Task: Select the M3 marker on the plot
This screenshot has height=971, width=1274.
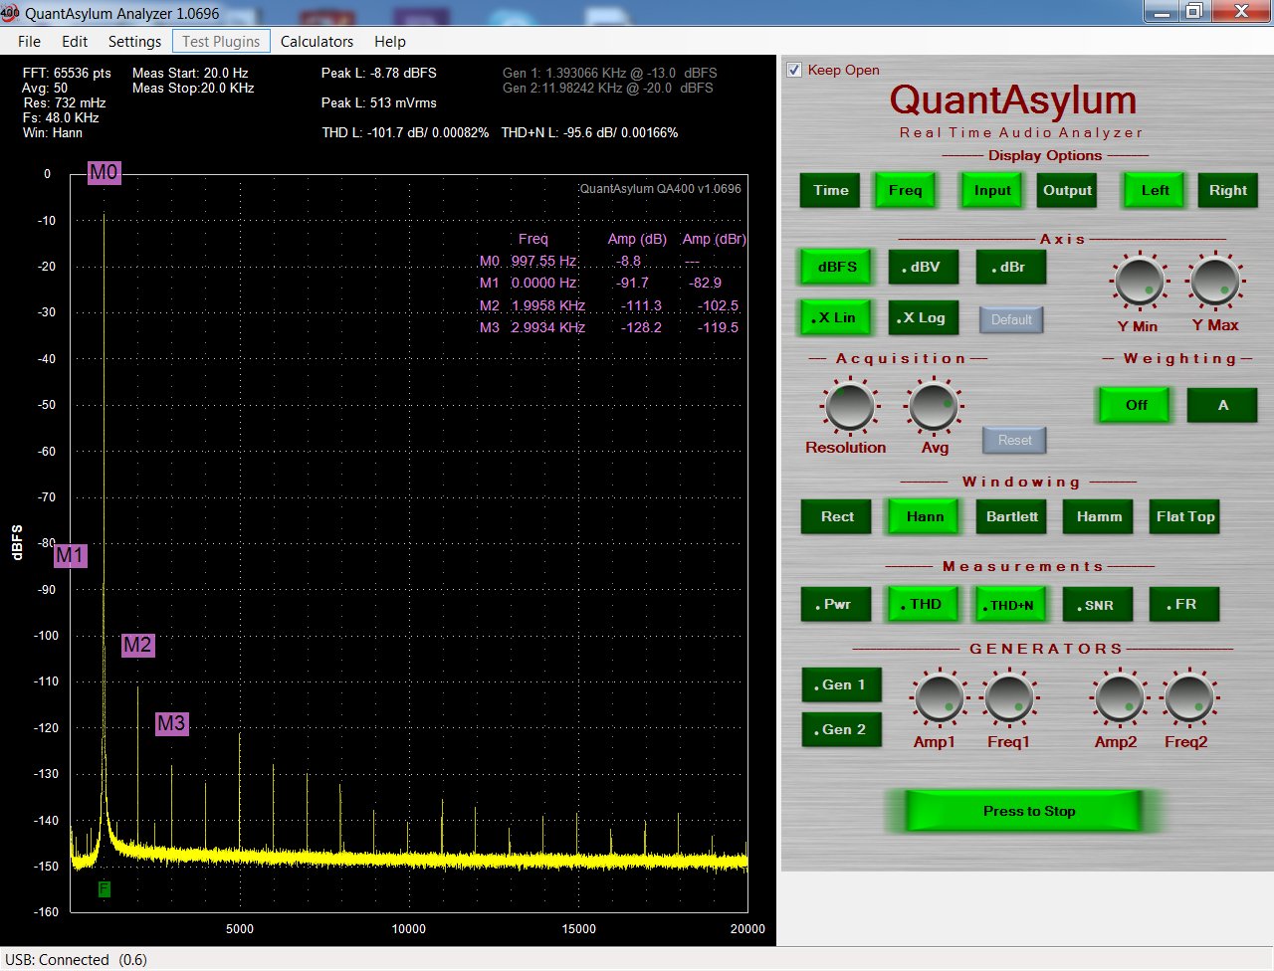Action: point(171,723)
